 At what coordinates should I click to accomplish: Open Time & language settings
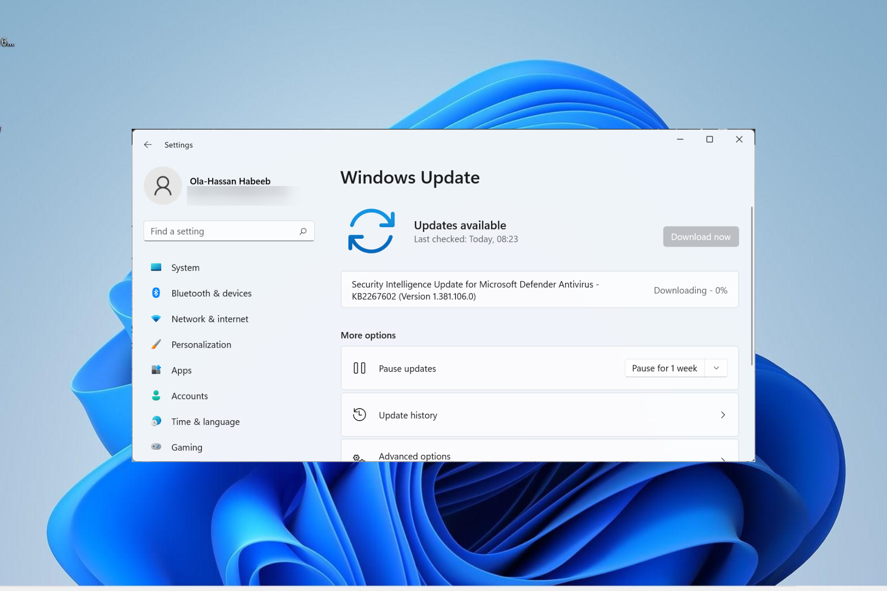click(205, 421)
